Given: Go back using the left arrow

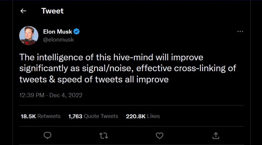Looking at the screenshot, I should (23, 11).
